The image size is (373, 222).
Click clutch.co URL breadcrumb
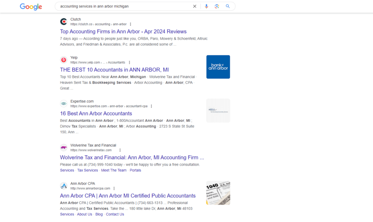(x=98, y=24)
